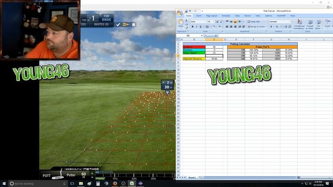The width and height of the screenshot is (333, 187).
Task: Switch to the Review ribbon tab
Action: click(x=248, y=16)
